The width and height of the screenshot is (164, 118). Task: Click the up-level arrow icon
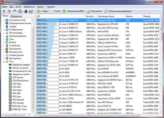pyautogui.click(x=15, y=11)
